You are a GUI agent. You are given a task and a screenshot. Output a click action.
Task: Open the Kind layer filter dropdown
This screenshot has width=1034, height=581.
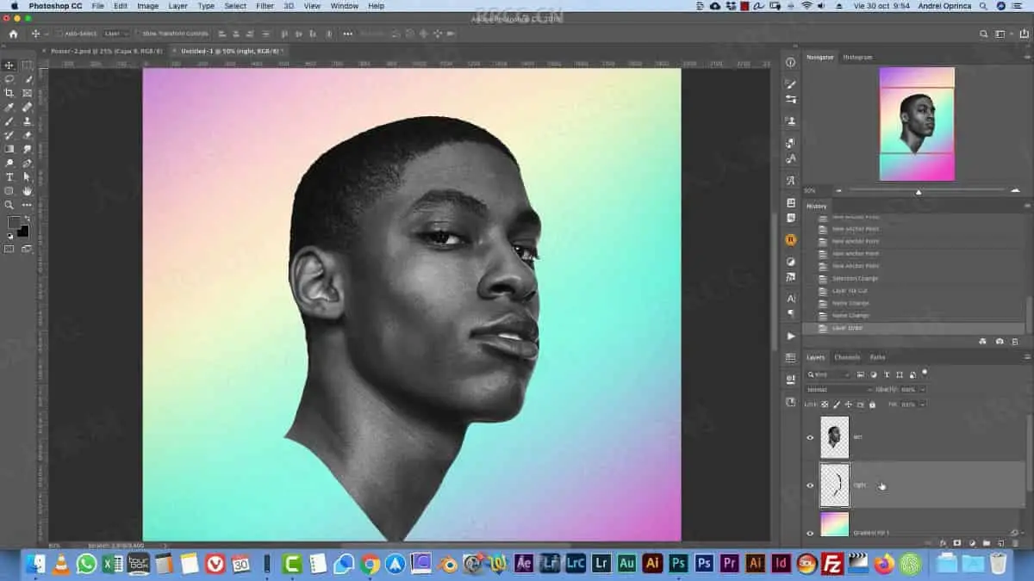(829, 374)
